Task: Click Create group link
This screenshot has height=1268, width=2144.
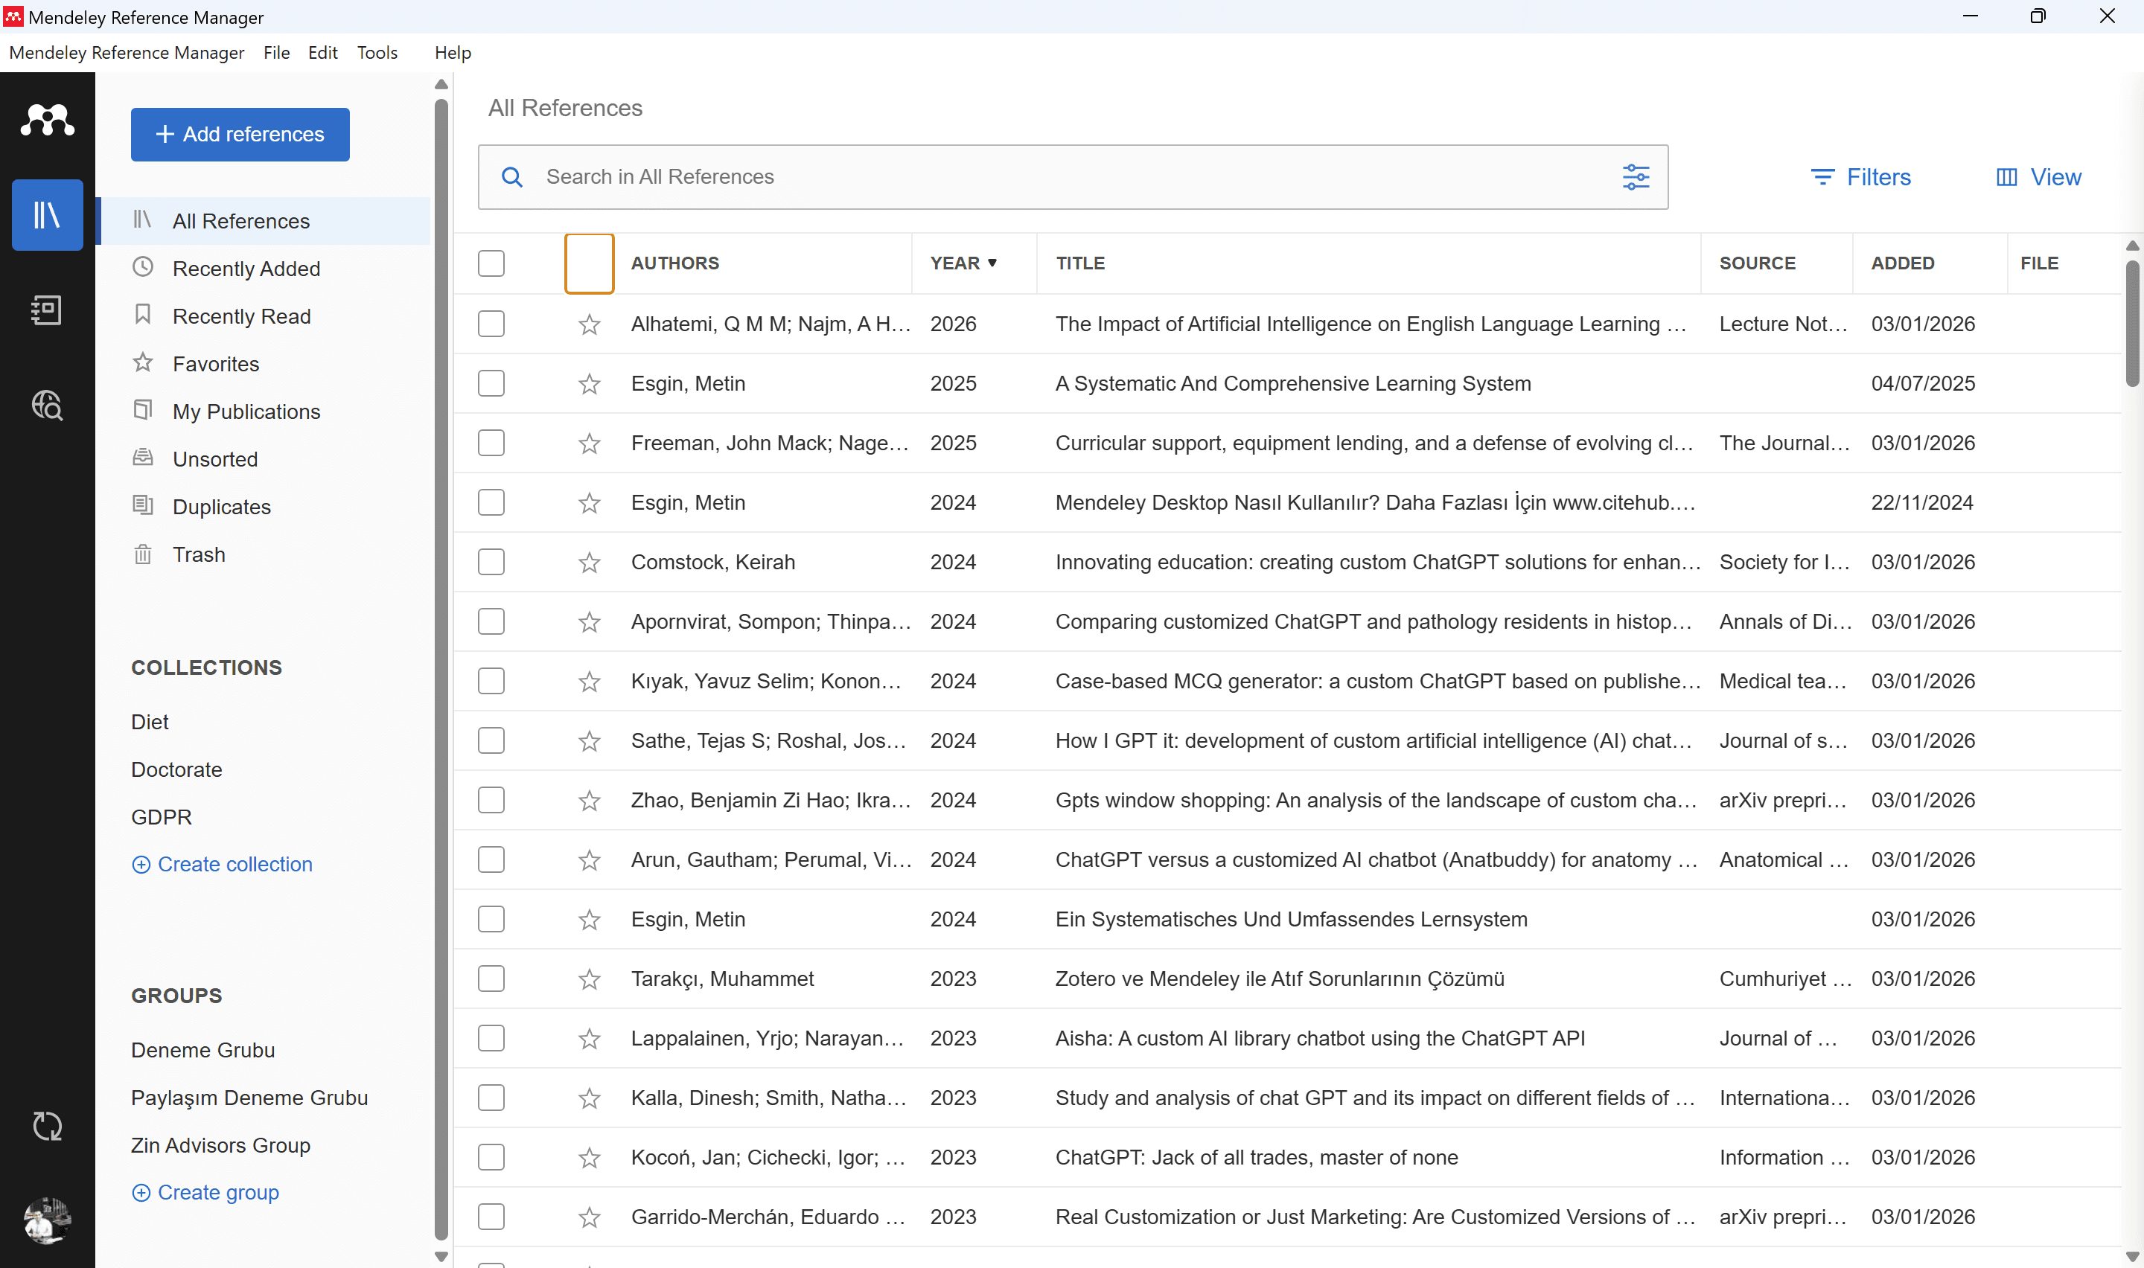Action: point(205,1192)
